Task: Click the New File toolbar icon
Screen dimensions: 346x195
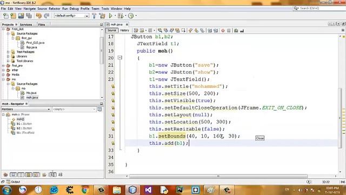Action: (6, 16)
